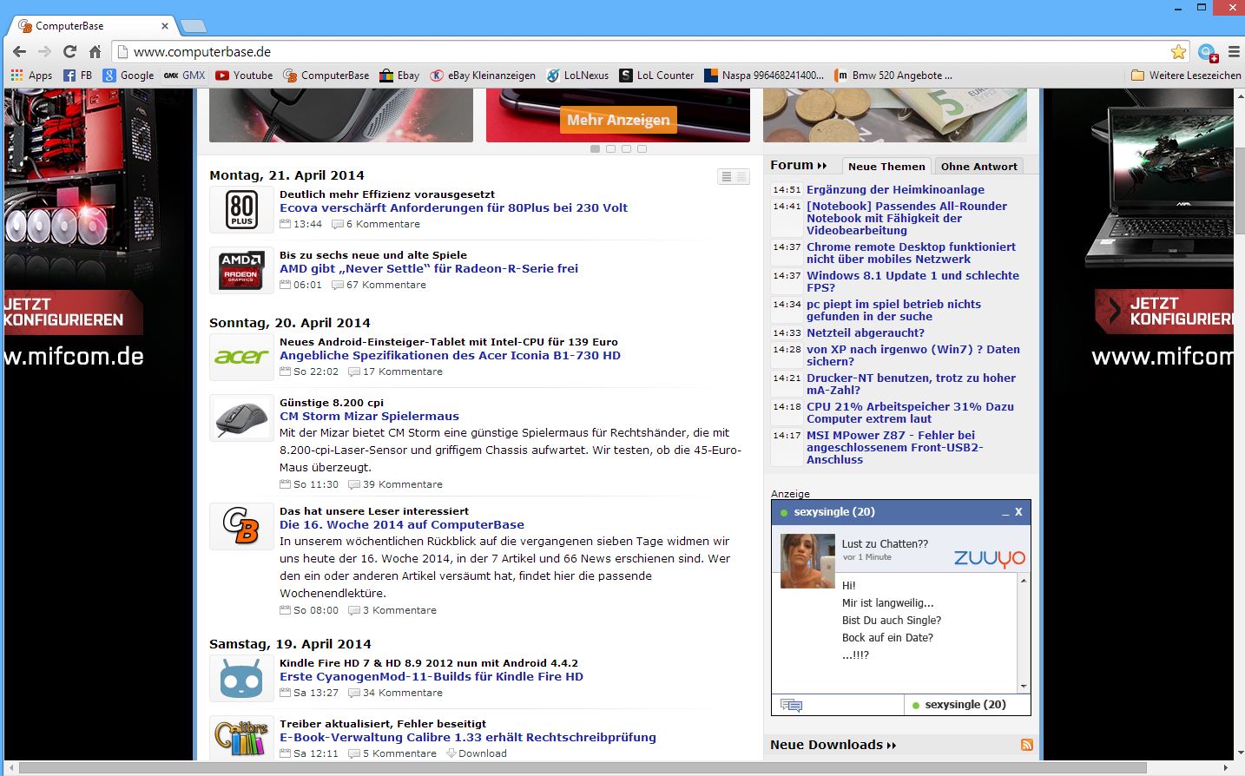Screen dimensions: 1245x776
Task: Click the chat bubble icon in ad footer
Action: pyautogui.click(x=791, y=706)
